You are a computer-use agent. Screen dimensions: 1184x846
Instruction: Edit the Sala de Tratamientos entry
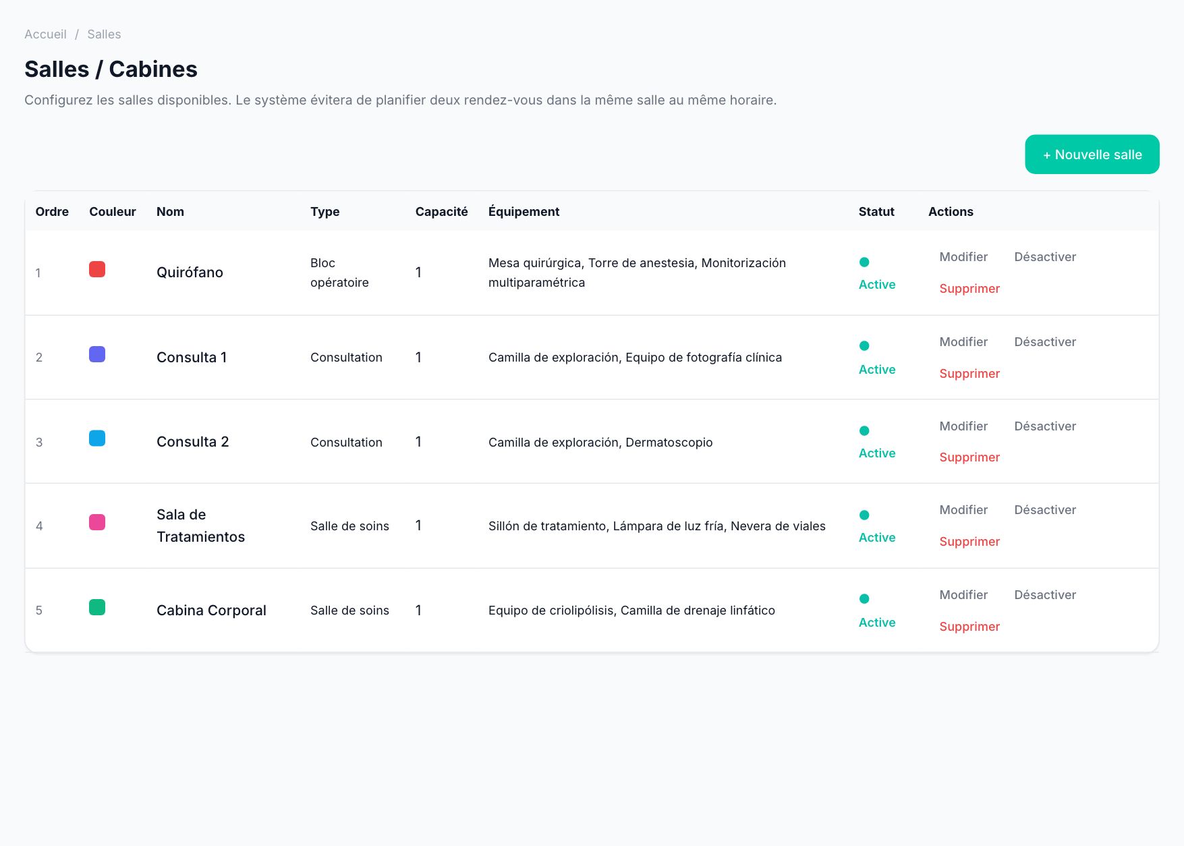[x=963, y=510]
